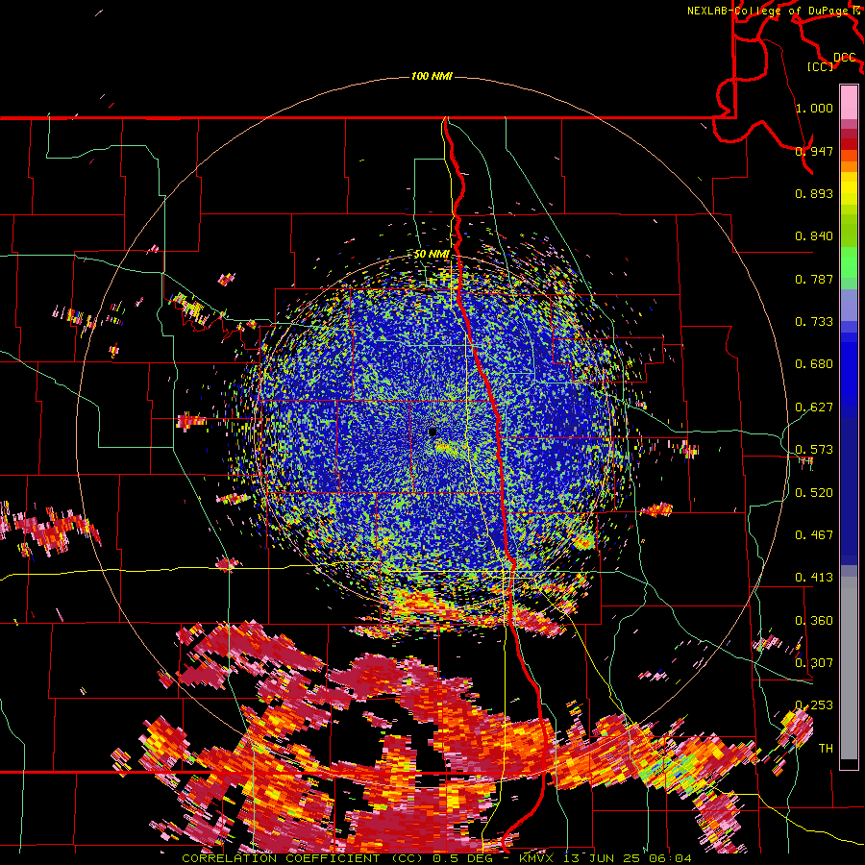Select the 0.947 scale value

point(814,151)
